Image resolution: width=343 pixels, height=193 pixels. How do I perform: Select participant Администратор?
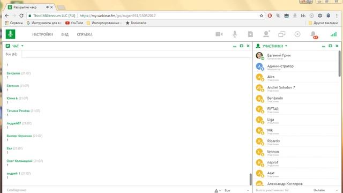[295, 66]
